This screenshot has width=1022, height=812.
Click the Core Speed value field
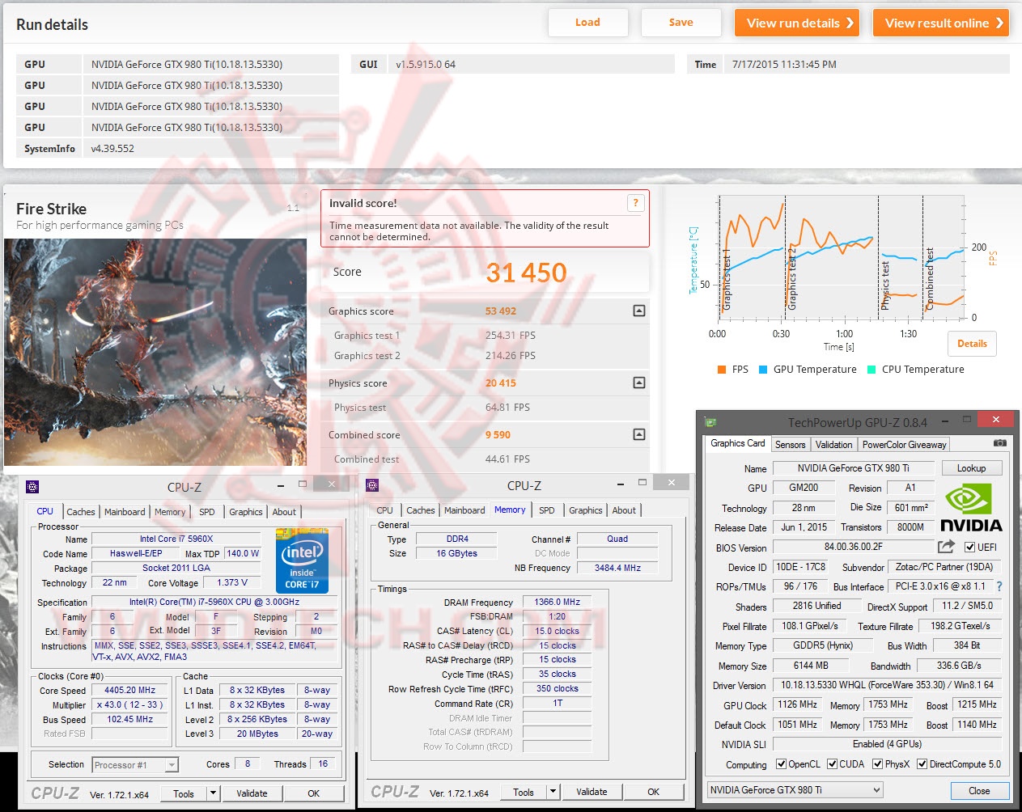click(129, 691)
